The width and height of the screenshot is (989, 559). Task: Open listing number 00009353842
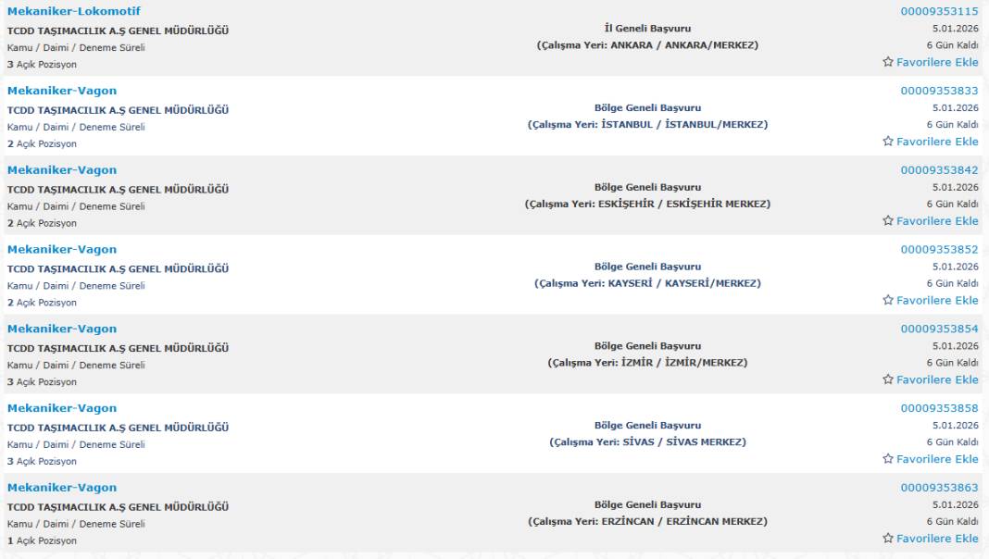[939, 170]
